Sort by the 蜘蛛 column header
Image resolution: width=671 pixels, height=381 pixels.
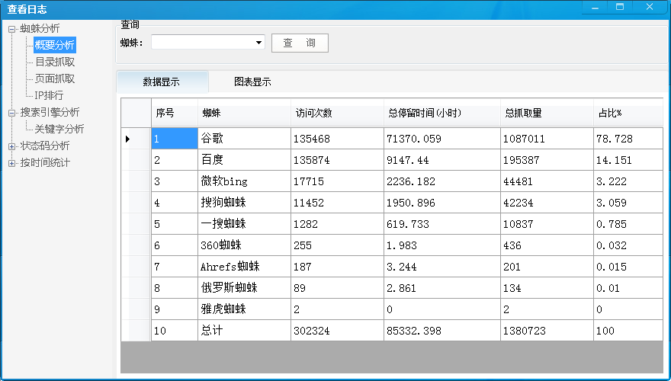[244, 113]
